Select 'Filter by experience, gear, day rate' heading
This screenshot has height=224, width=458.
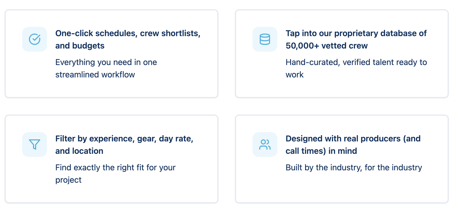tap(124, 139)
